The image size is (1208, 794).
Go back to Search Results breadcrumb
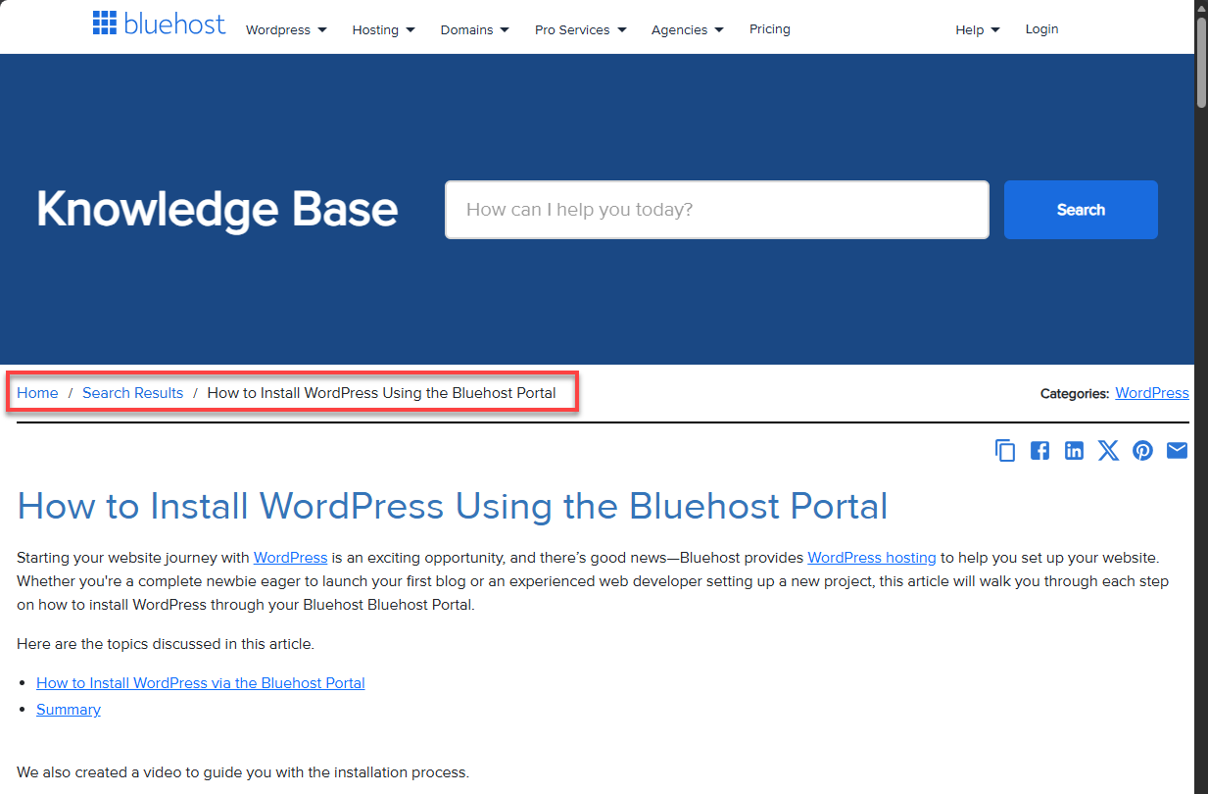pyautogui.click(x=132, y=393)
